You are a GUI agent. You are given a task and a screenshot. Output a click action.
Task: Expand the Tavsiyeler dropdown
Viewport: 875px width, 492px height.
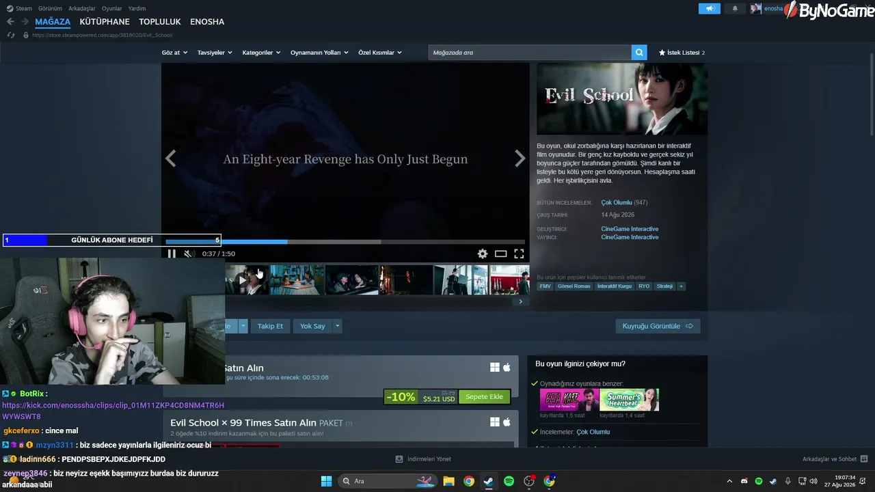click(215, 53)
